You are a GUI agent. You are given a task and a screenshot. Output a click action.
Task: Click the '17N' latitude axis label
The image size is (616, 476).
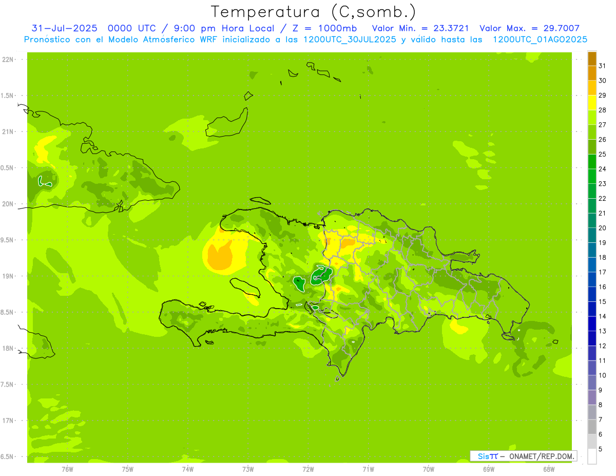(8, 421)
